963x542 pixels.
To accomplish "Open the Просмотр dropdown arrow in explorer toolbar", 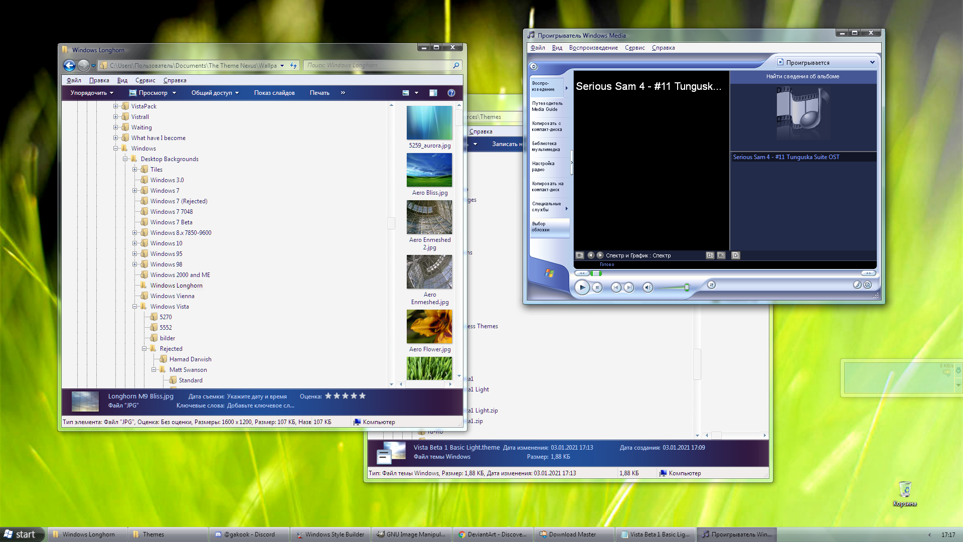I will [174, 93].
